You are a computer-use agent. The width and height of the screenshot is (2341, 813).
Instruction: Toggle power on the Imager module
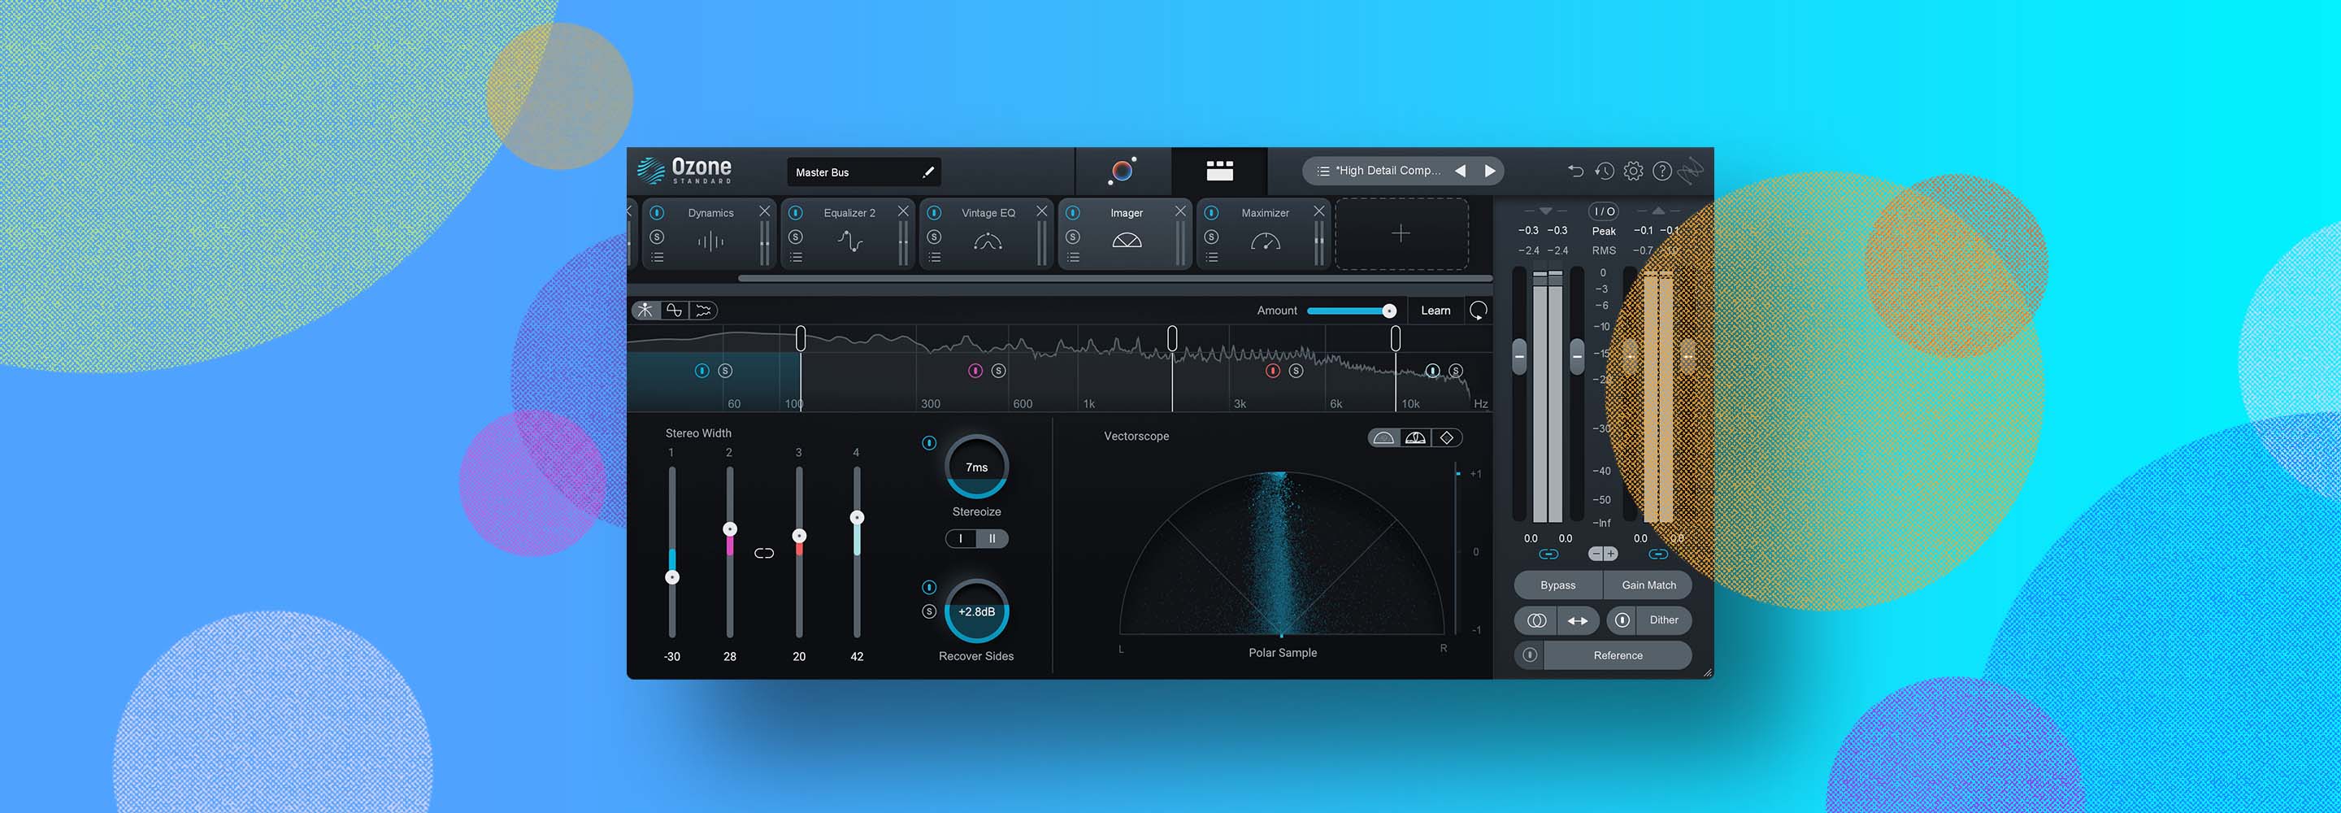pos(1072,213)
